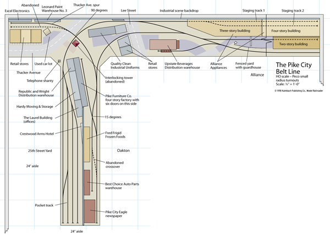The height and width of the screenshot is (235, 330).
Task: Click 'The Pike City Belt Line' title
Action: 294,68
